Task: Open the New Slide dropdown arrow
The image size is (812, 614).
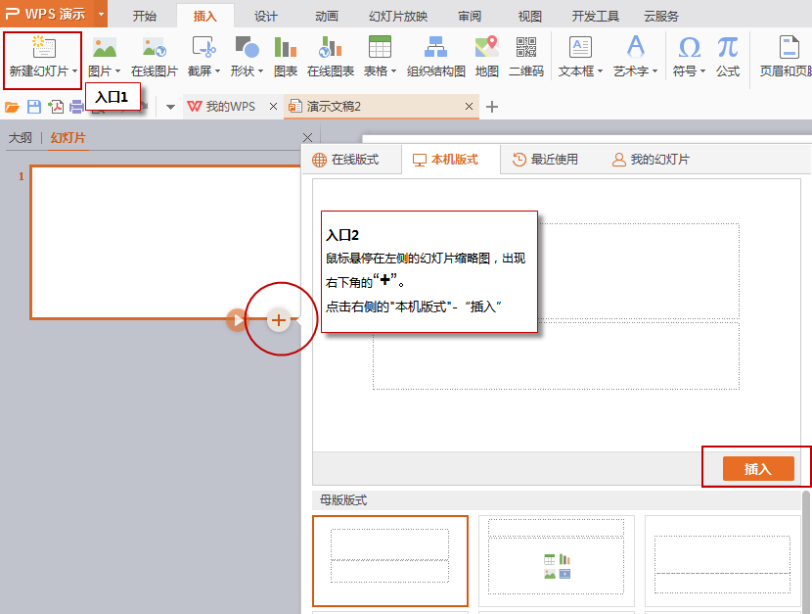Action: [x=75, y=71]
